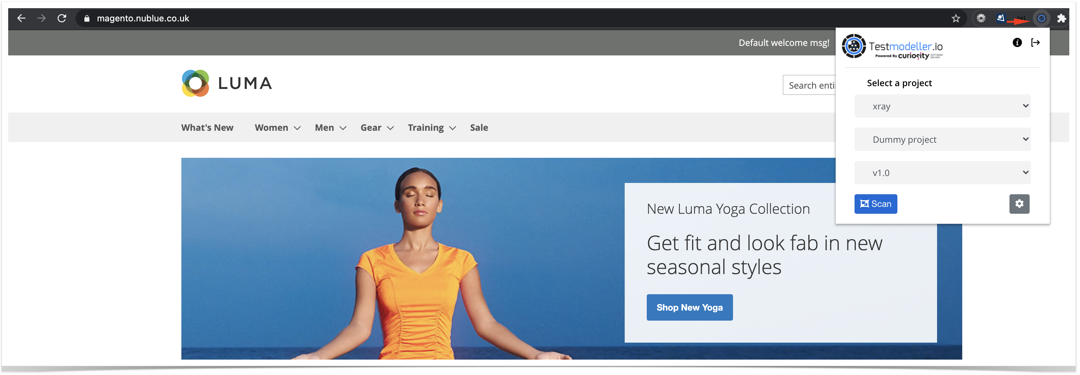The width and height of the screenshot is (1080, 375).
Task: Open Testmodeller settings via the gear button
Action: [1019, 204]
